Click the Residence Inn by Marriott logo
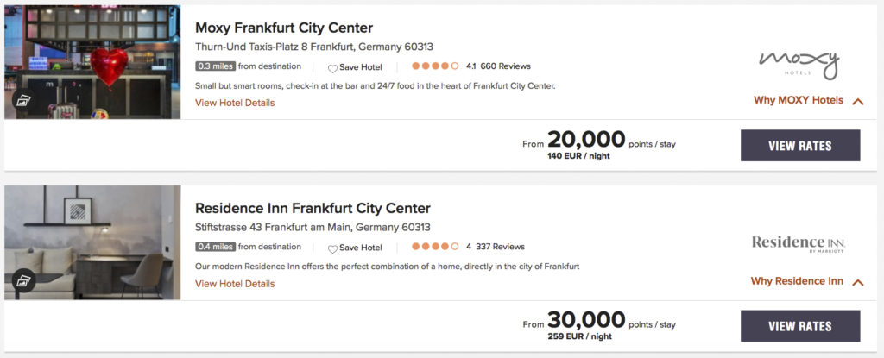Image resolution: width=884 pixels, height=358 pixels. click(x=798, y=243)
